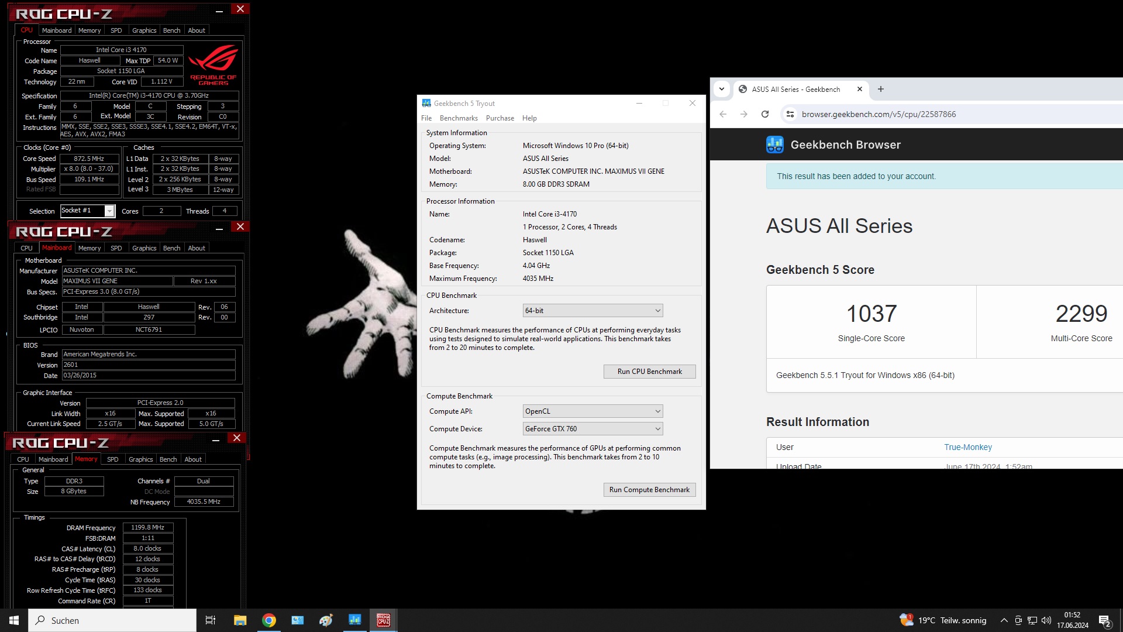Open Graphics tab in bottom CPU-Z window
Image resolution: width=1123 pixels, height=632 pixels.
pos(140,459)
